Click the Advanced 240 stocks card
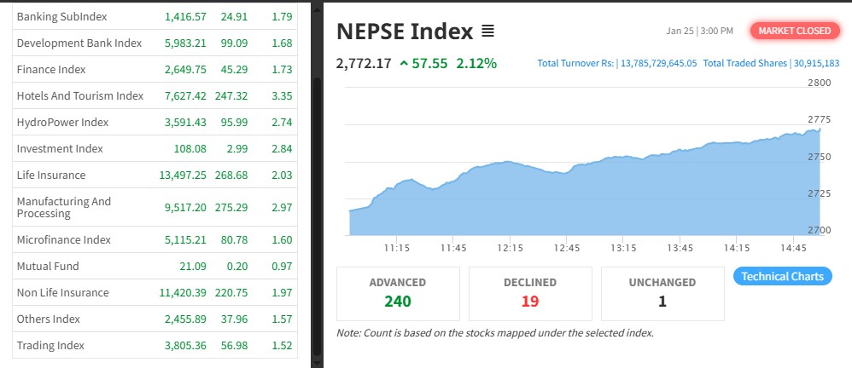Image resolution: width=852 pixels, height=368 pixels. click(x=398, y=292)
